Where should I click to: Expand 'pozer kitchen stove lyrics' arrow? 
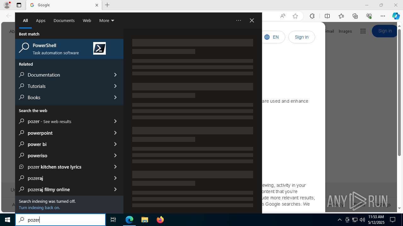pos(115,167)
